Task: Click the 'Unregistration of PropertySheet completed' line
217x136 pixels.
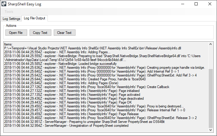Action: pos(66,125)
